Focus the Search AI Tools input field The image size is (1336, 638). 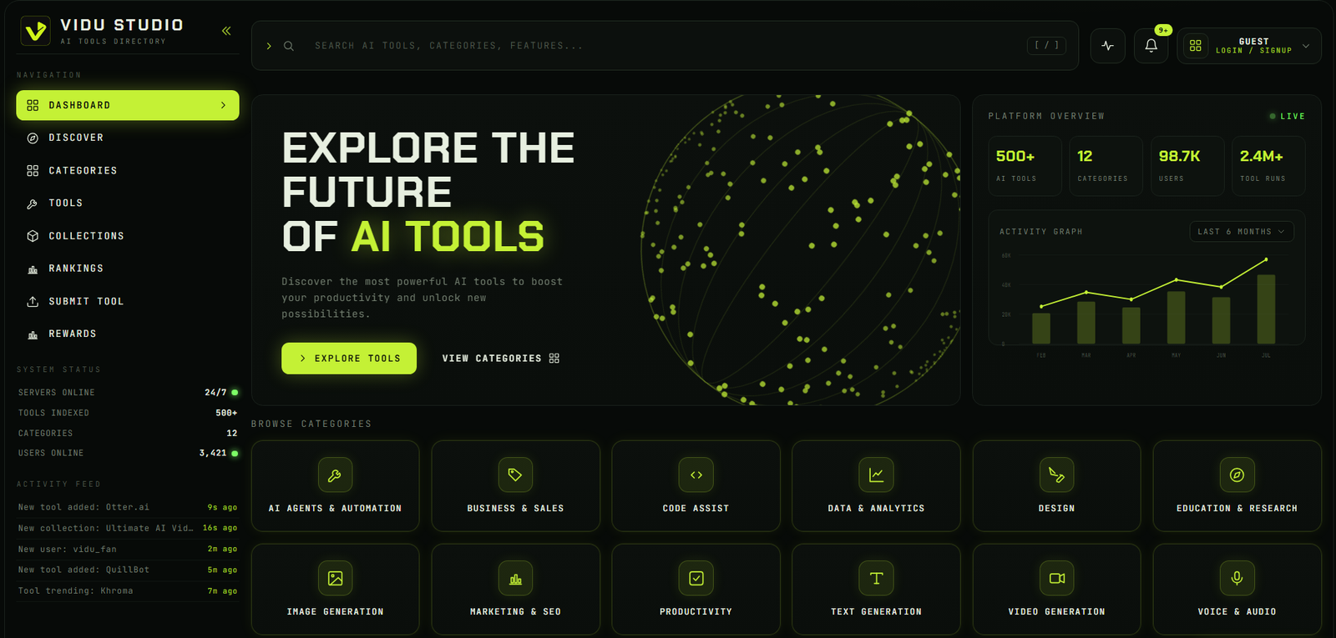tap(665, 46)
